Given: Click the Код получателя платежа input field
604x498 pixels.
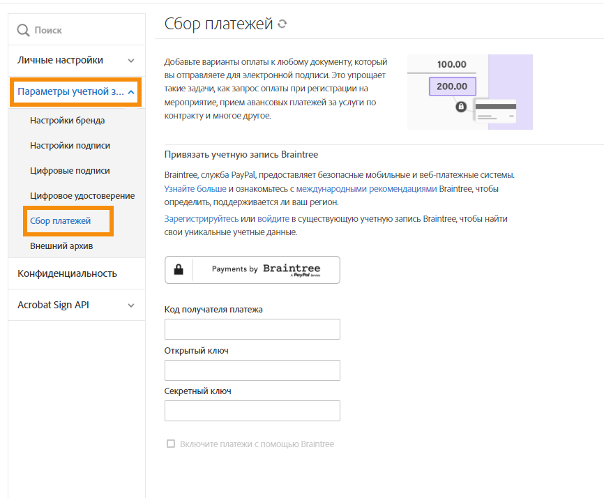Looking at the screenshot, I should pos(252,329).
